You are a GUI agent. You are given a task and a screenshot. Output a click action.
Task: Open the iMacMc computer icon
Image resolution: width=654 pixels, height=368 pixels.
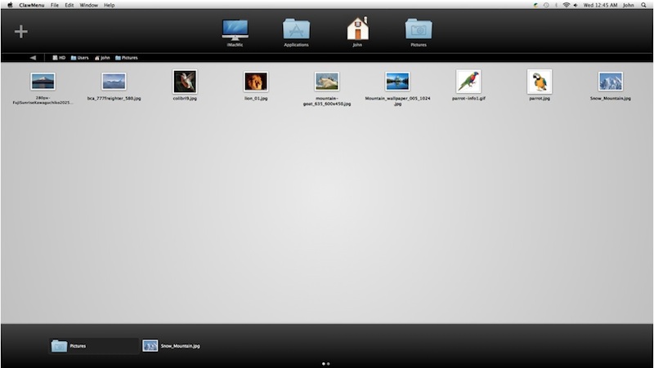coord(235,30)
